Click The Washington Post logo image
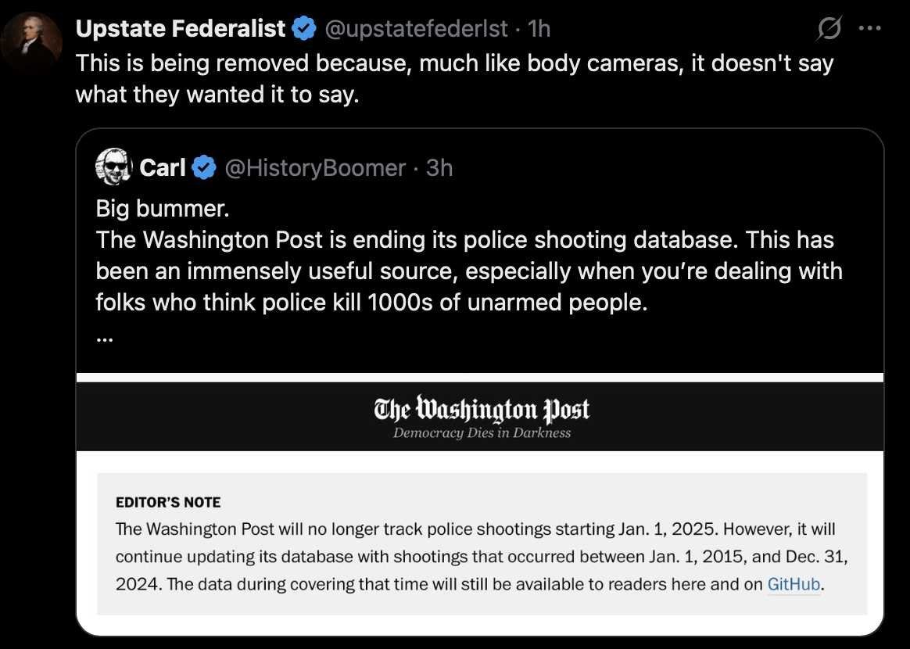The height and width of the screenshot is (649, 910). pyautogui.click(x=481, y=409)
